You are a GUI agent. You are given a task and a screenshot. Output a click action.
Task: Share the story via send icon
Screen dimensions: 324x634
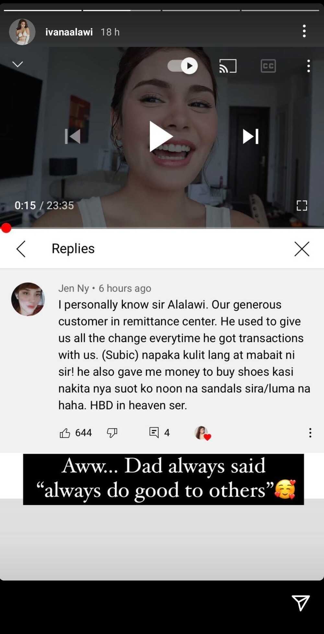point(301,603)
